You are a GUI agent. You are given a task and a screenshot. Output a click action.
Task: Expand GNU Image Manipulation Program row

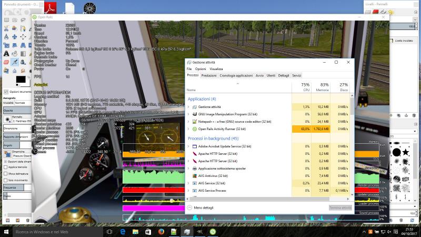coord(188,114)
